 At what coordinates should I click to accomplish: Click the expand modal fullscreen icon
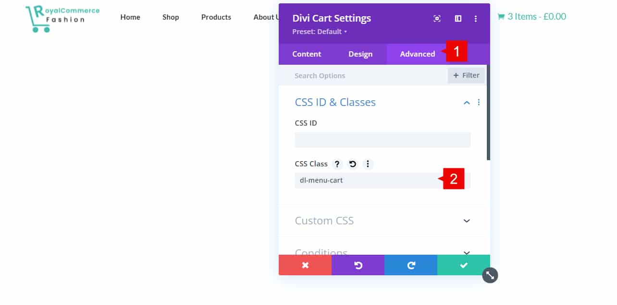click(x=437, y=19)
